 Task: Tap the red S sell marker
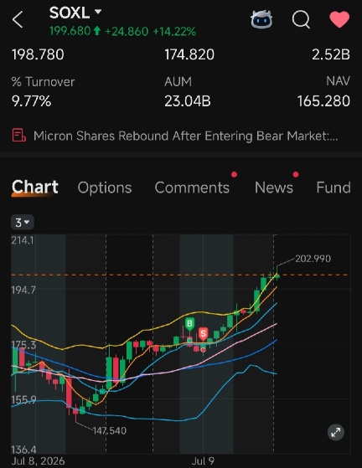[x=203, y=333]
